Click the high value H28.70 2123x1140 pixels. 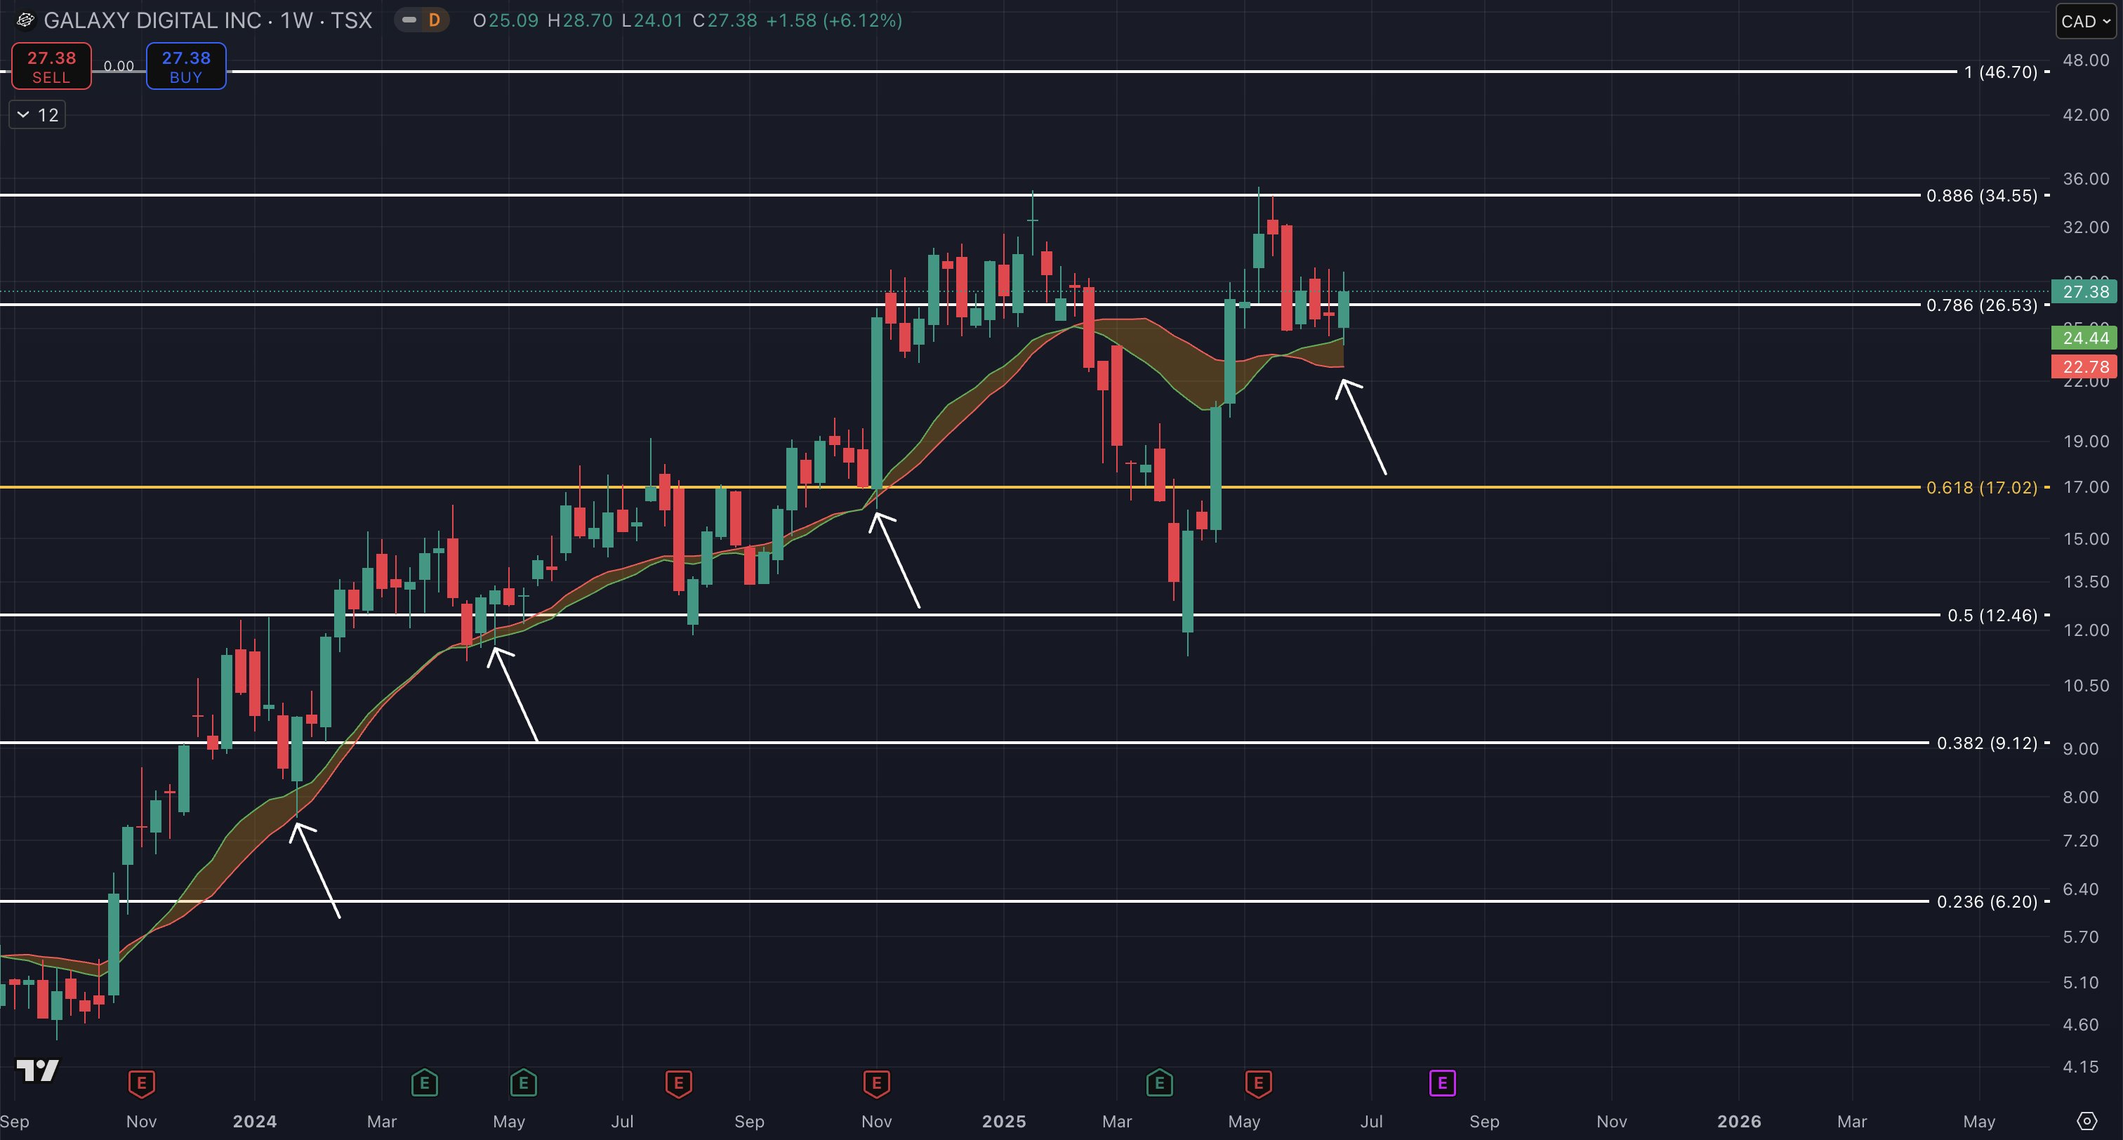point(580,20)
